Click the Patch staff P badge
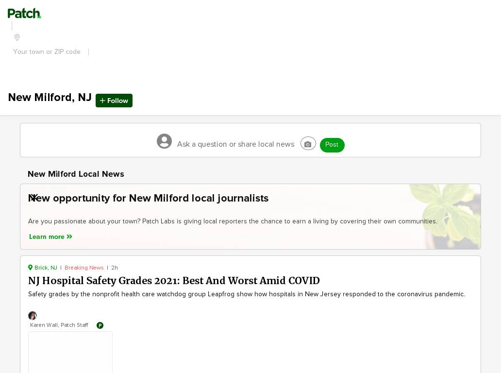The width and height of the screenshot is (501, 373). coord(100,325)
